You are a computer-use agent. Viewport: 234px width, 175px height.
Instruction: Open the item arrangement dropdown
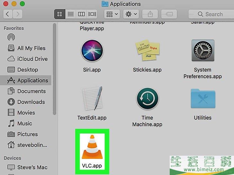[x=112, y=14]
